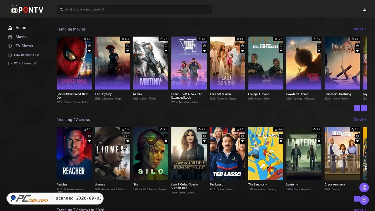Open Spider-Man: Brand New Day poster
This screenshot has width=375, height=211.
click(x=74, y=63)
